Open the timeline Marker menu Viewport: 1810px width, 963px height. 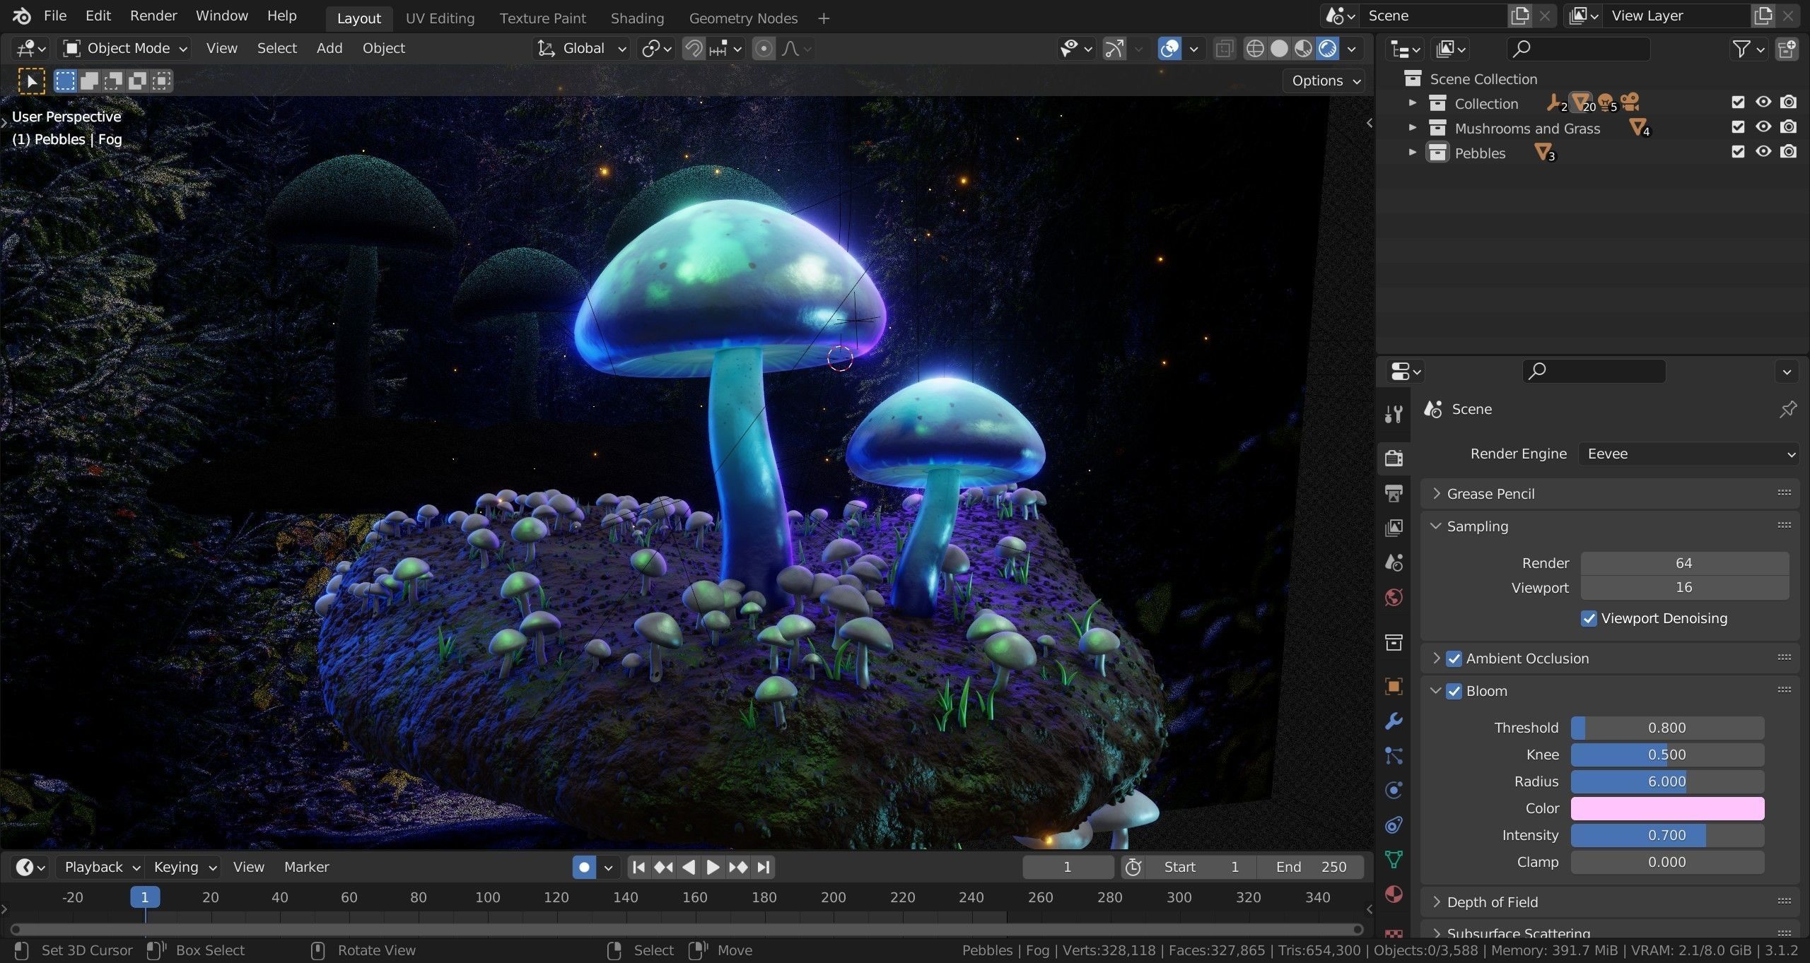click(306, 867)
